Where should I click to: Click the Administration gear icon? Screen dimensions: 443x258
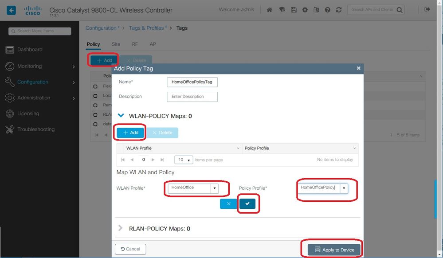point(10,98)
